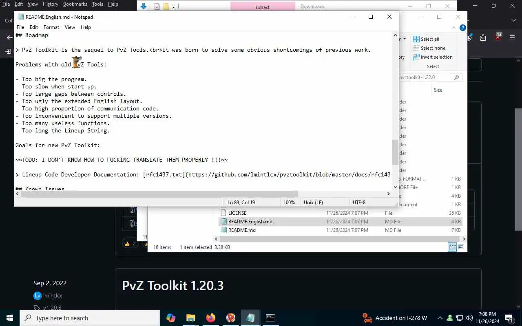The width and height of the screenshot is (522, 326).
Task: Switch Explorer to details view icon
Action: 452,247
